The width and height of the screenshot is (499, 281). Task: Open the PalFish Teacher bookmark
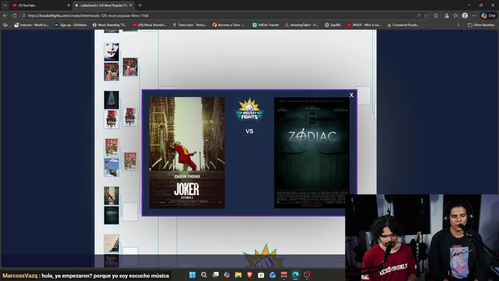pyautogui.click(x=266, y=25)
